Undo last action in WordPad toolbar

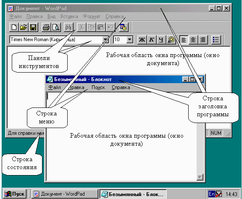pyautogui.click(x=110, y=27)
